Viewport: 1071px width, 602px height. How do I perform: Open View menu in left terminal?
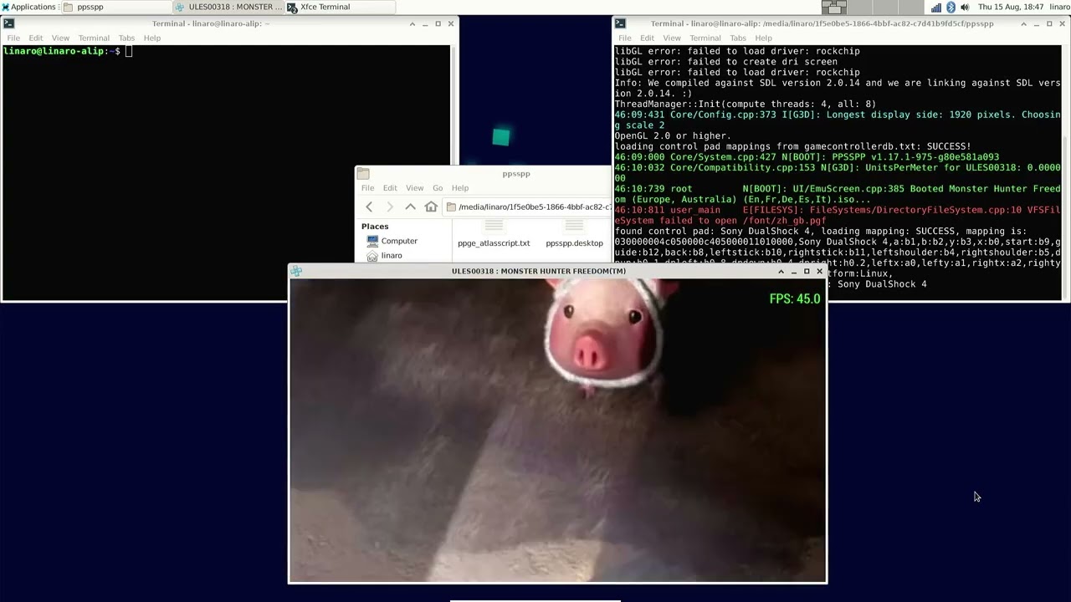(x=60, y=38)
